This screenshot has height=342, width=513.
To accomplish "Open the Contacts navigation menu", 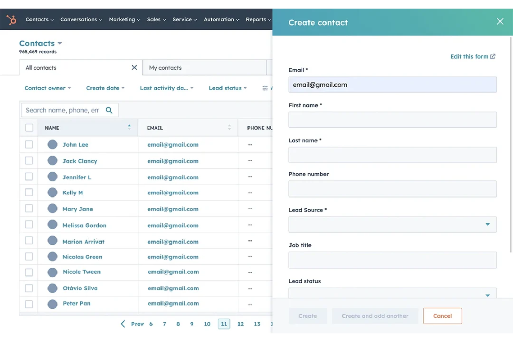I will [40, 20].
